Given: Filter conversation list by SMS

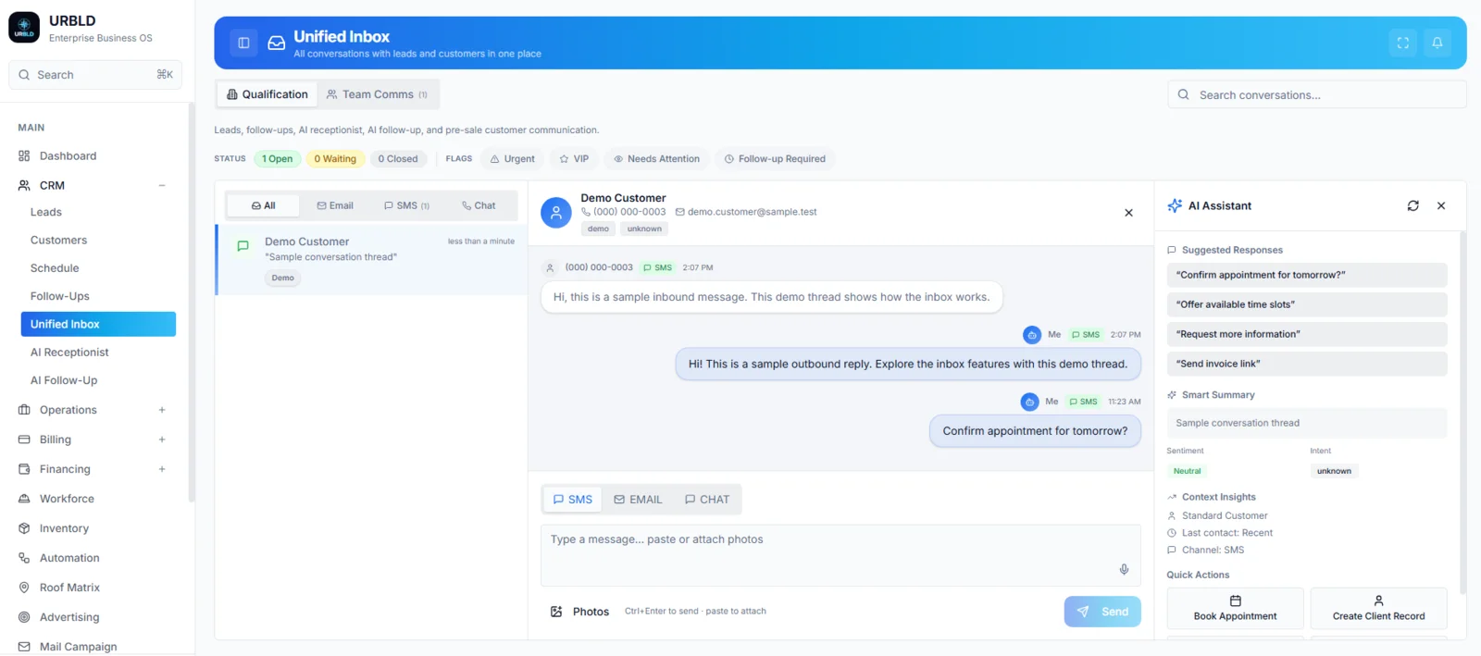Looking at the screenshot, I should pos(407,205).
